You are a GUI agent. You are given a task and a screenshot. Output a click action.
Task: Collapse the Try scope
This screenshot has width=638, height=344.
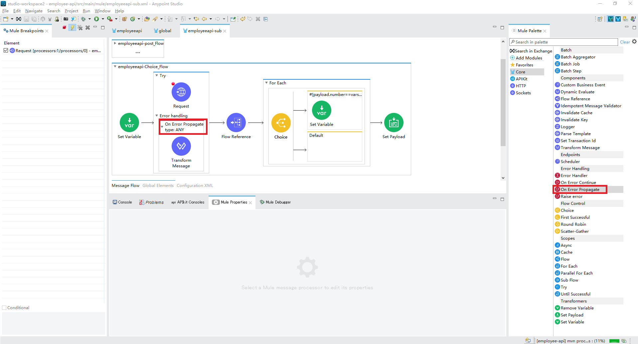click(x=157, y=75)
